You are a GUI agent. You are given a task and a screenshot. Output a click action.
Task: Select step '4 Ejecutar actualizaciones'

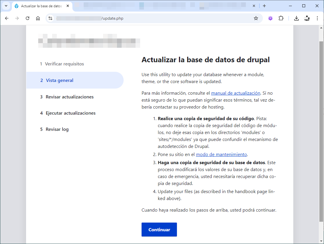pos(68,113)
